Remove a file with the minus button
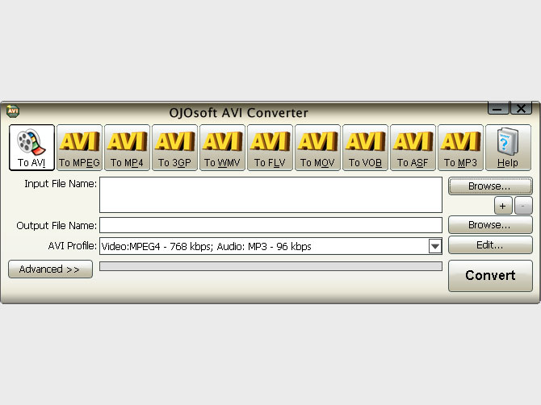 pyautogui.click(x=523, y=206)
